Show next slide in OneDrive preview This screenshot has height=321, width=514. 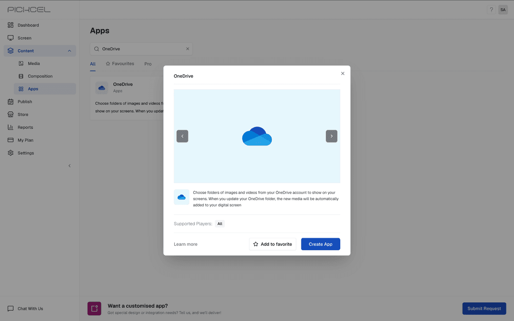click(331, 136)
